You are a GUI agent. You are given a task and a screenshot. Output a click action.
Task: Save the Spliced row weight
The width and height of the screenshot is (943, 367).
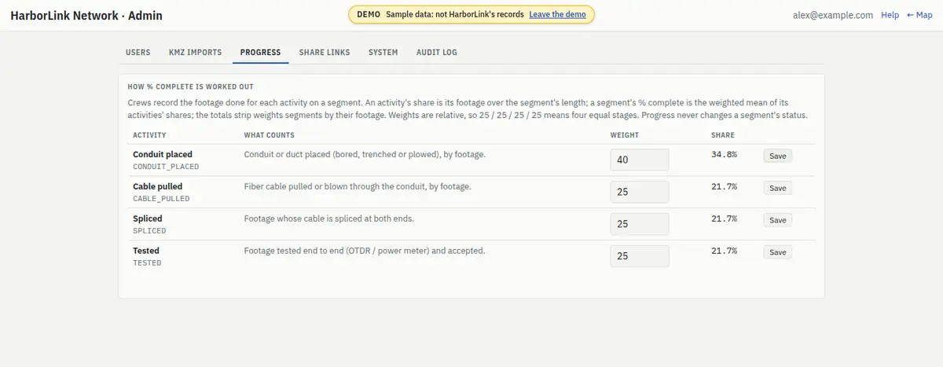click(777, 221)
